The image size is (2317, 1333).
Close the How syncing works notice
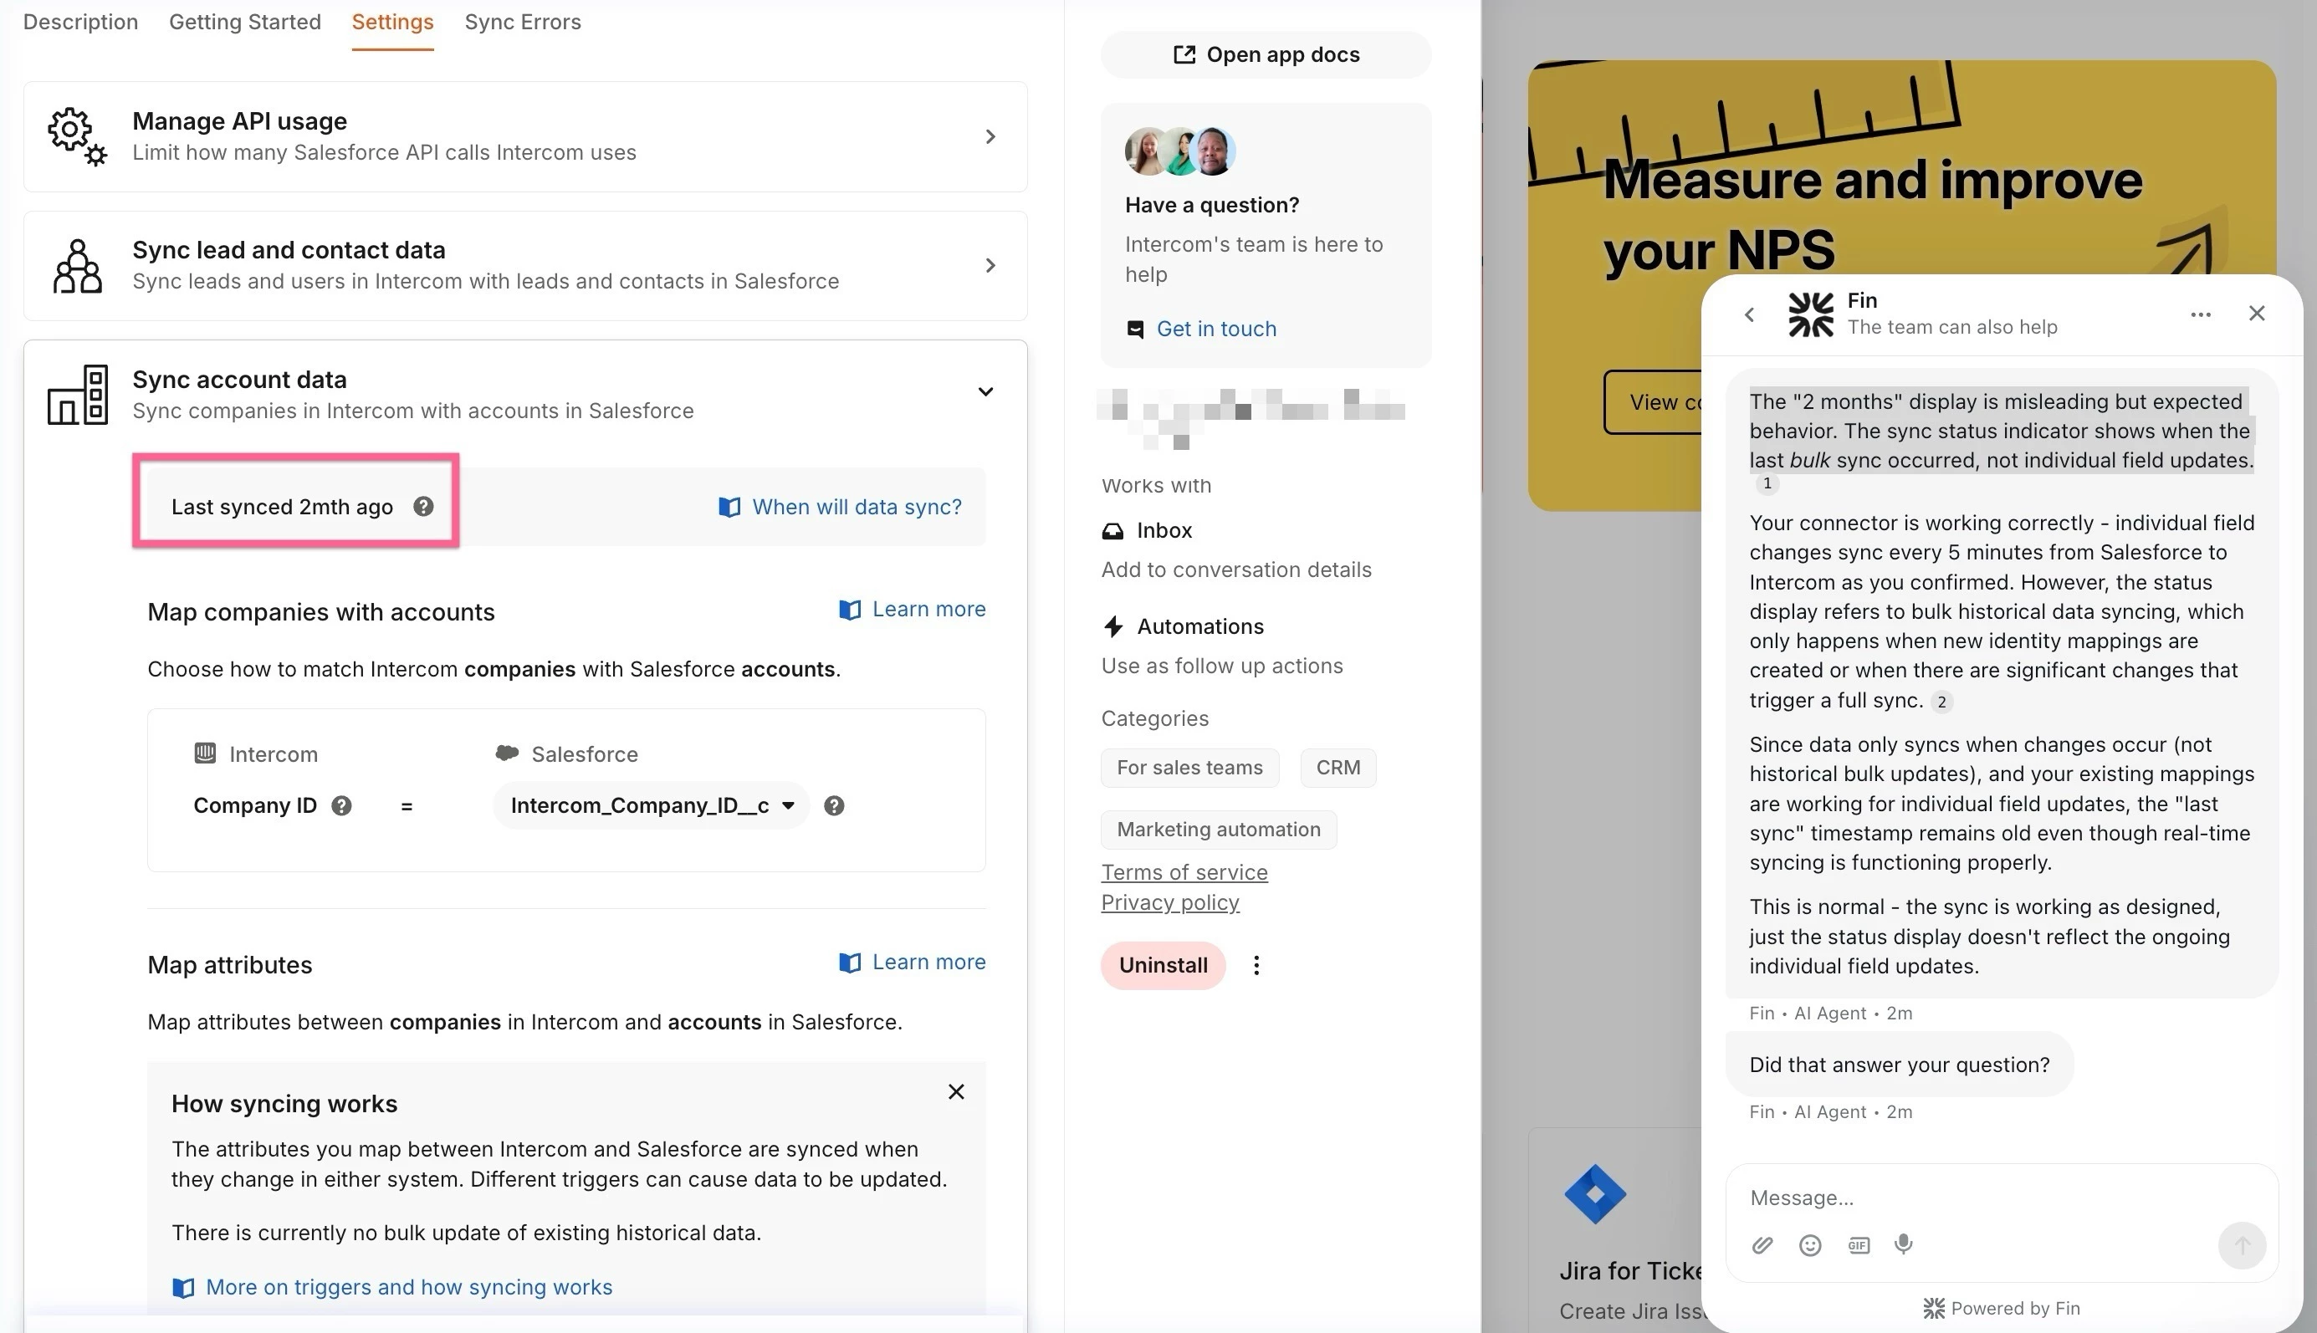click(956, 1091)
